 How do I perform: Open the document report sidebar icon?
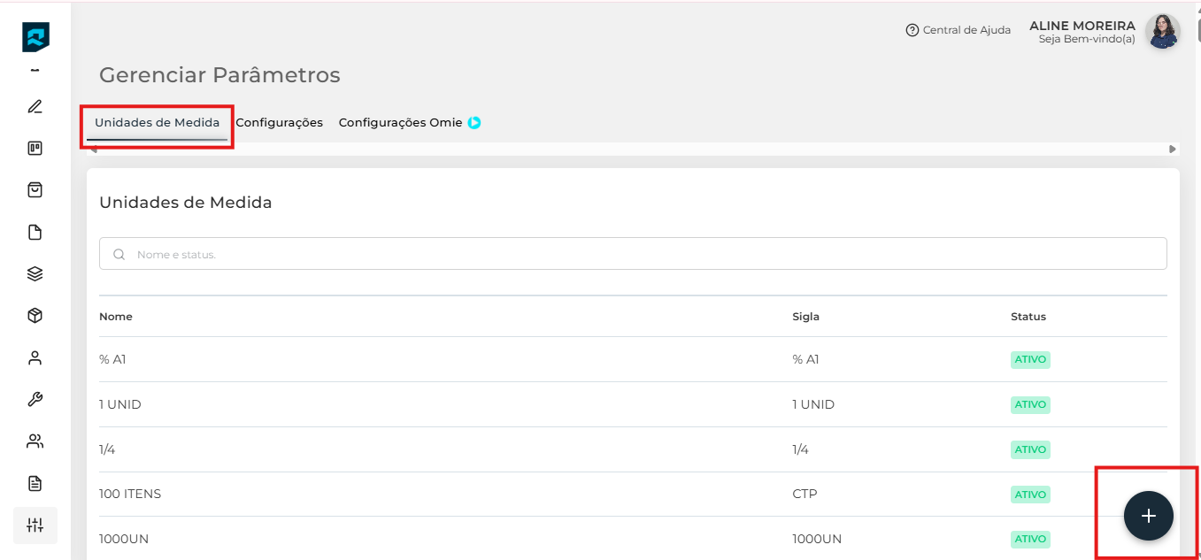tap(35, 483)
